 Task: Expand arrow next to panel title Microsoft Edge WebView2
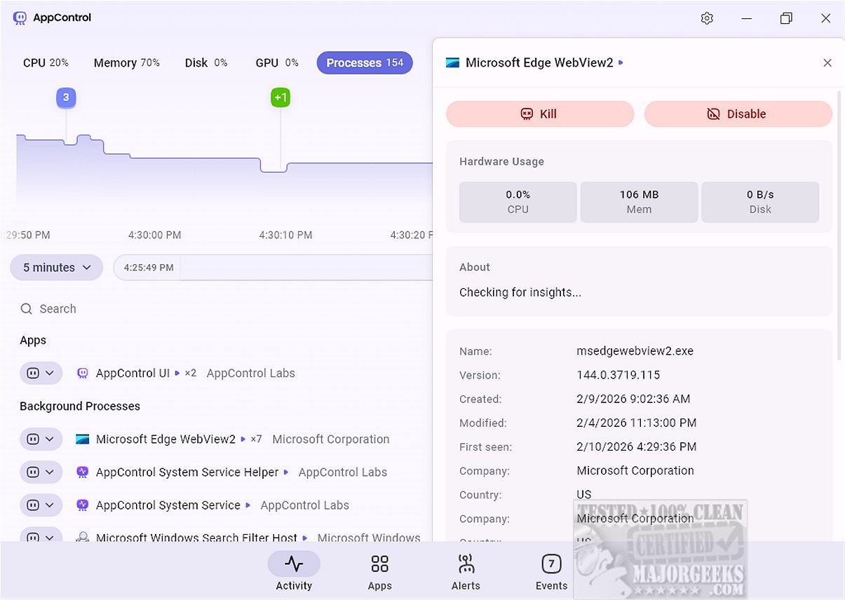pyautogui.click(x=621, y=62)
